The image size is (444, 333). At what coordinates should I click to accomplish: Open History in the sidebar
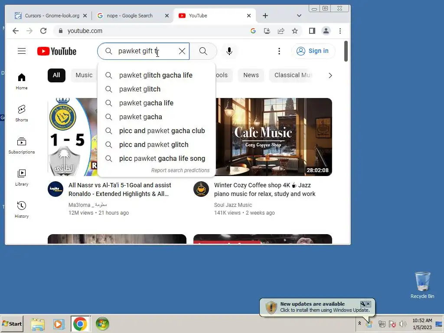[22, 209]
